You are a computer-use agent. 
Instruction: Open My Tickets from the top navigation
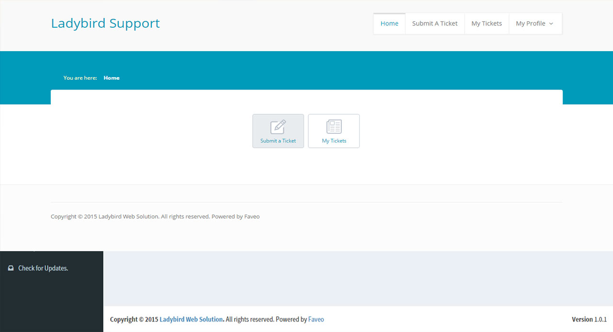(486, 23)
